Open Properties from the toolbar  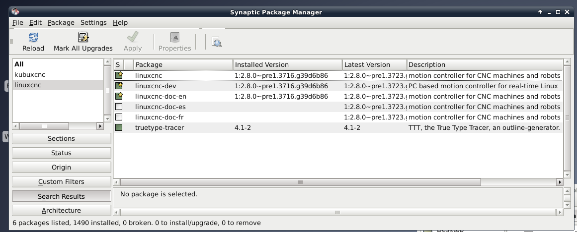pyautogui.click(x=175, y=42)
